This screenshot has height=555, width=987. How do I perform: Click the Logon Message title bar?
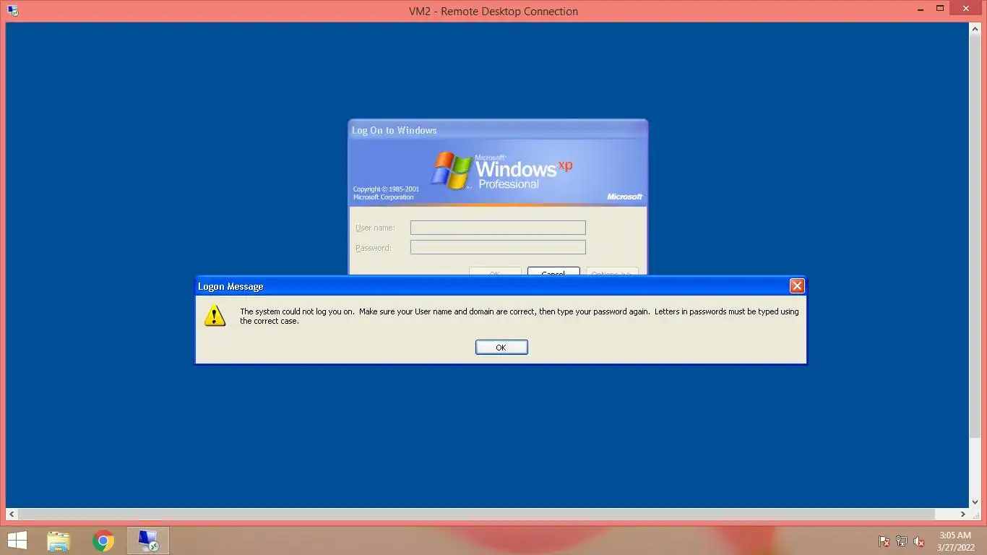pyautogui.click(x=501, y=286)
